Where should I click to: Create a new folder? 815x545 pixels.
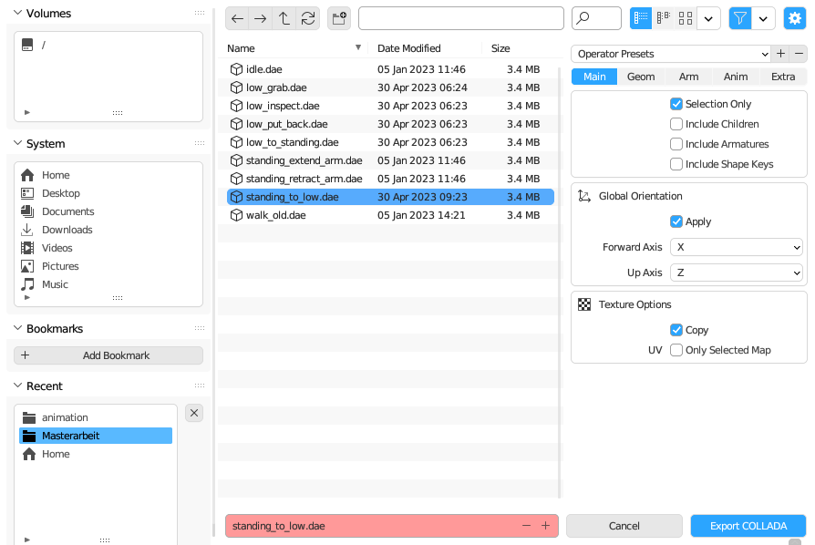pyautogui.click(x=339, y=18)
